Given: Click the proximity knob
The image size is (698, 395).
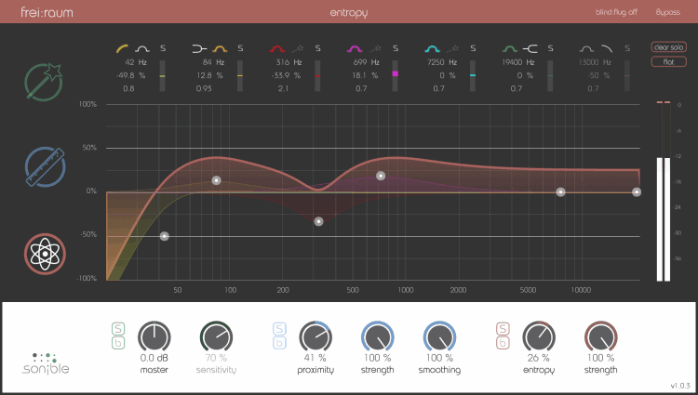Looking at the screenshot, I should 315,337.
